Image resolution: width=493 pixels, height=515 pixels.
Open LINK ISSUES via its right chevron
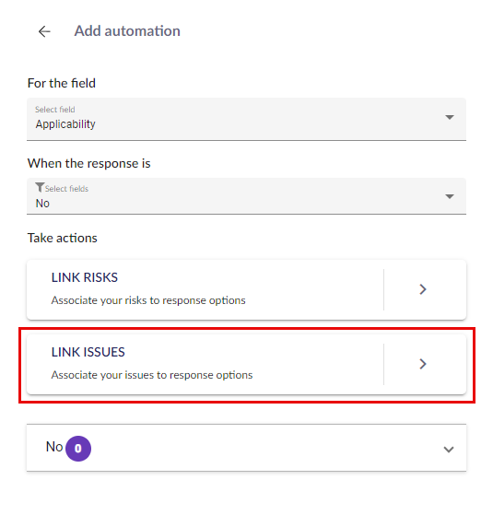423,364
